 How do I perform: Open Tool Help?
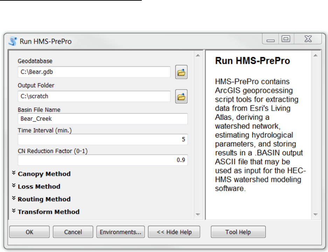[238, 232]
